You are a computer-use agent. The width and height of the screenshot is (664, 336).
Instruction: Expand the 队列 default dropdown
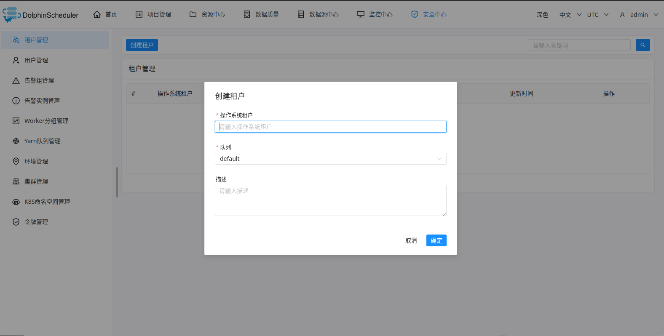pyautogui.click(x=330, y=159)
